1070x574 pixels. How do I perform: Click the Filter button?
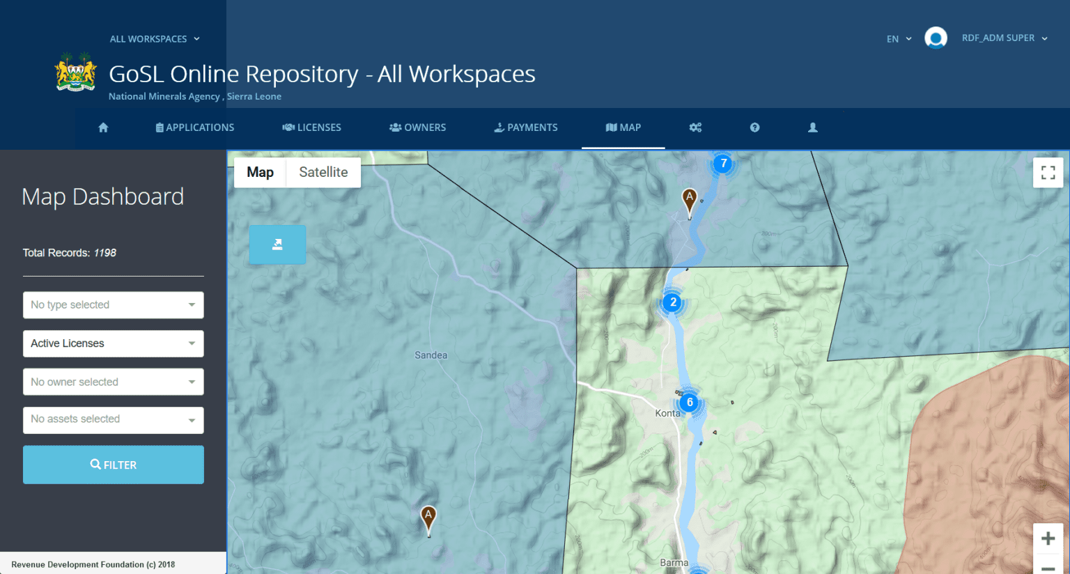pyautogui.click(x=114, y=465)
